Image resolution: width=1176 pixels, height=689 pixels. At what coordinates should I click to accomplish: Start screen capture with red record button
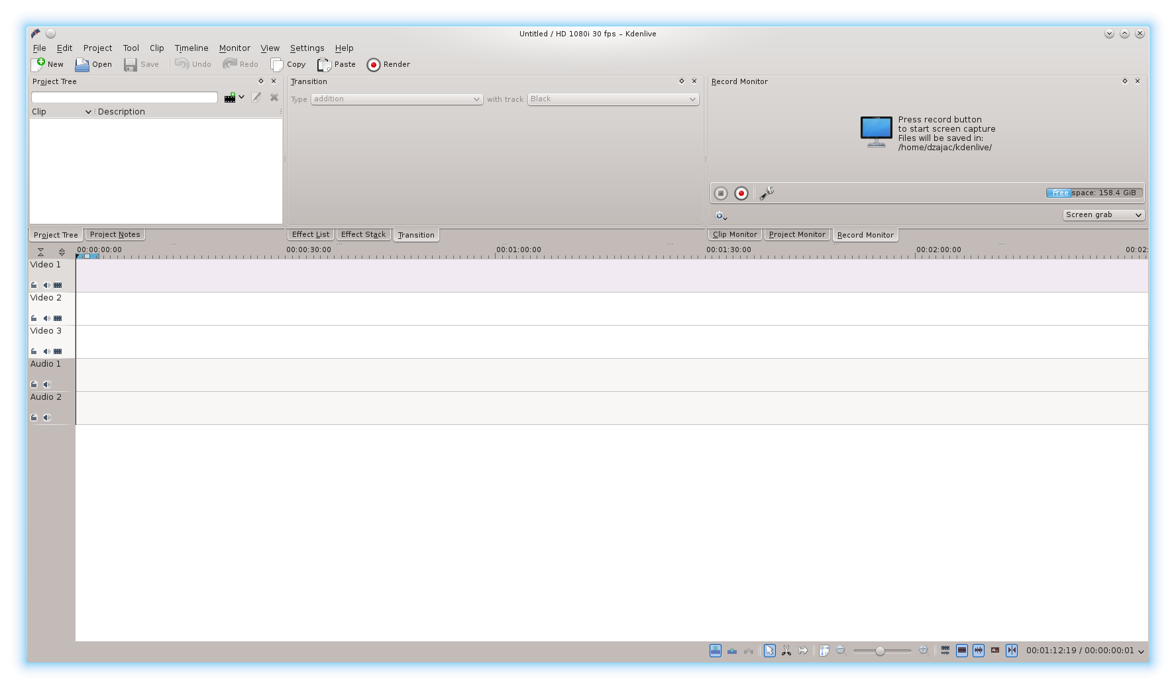pos(741,193)
